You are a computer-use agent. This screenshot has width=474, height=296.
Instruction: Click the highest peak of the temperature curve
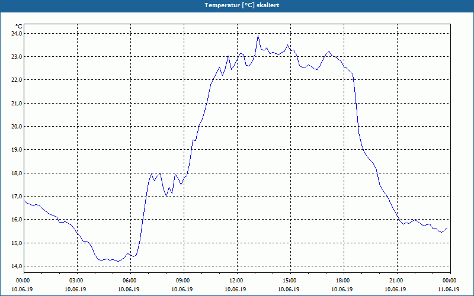[x=258, y=36]
